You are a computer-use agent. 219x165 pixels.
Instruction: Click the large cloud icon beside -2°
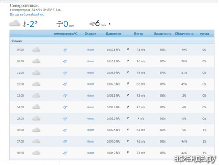(15, 23)
